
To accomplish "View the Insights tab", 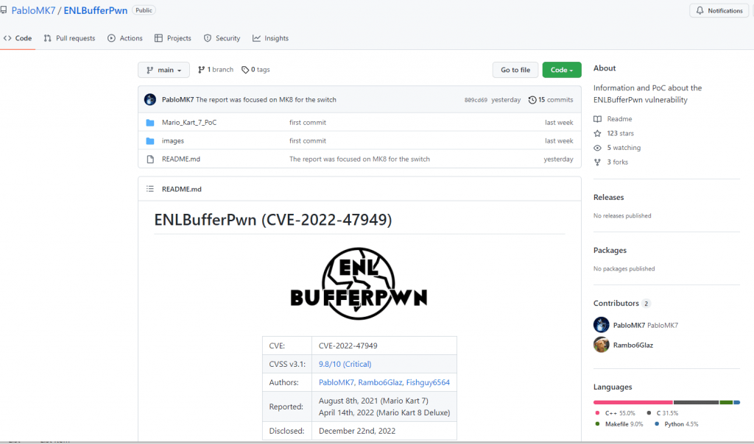I will 270,38.
